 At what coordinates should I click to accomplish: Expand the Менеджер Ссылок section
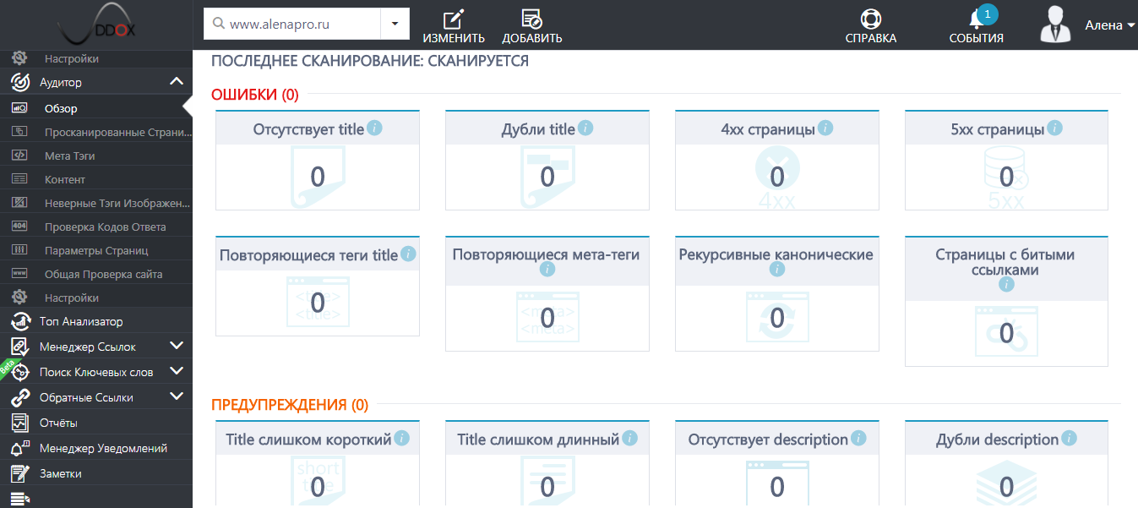pos(177,346)
